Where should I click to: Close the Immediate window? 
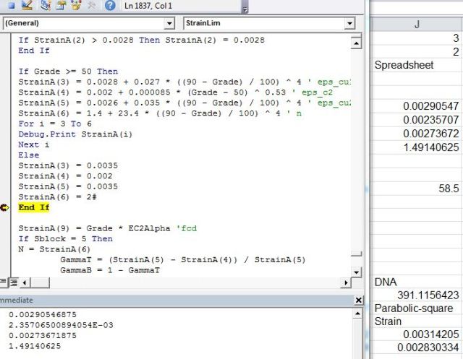[358, 300]
